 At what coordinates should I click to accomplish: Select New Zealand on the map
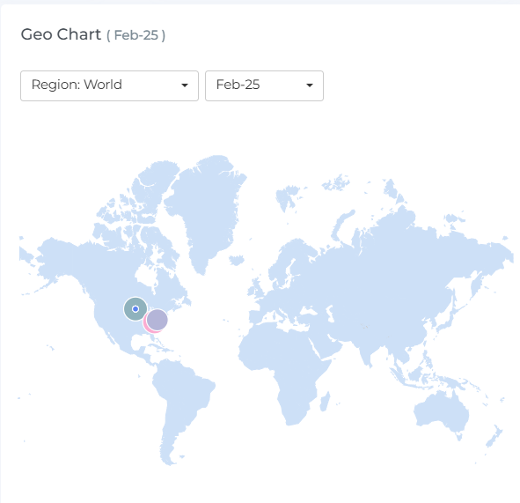coord(494,435)
